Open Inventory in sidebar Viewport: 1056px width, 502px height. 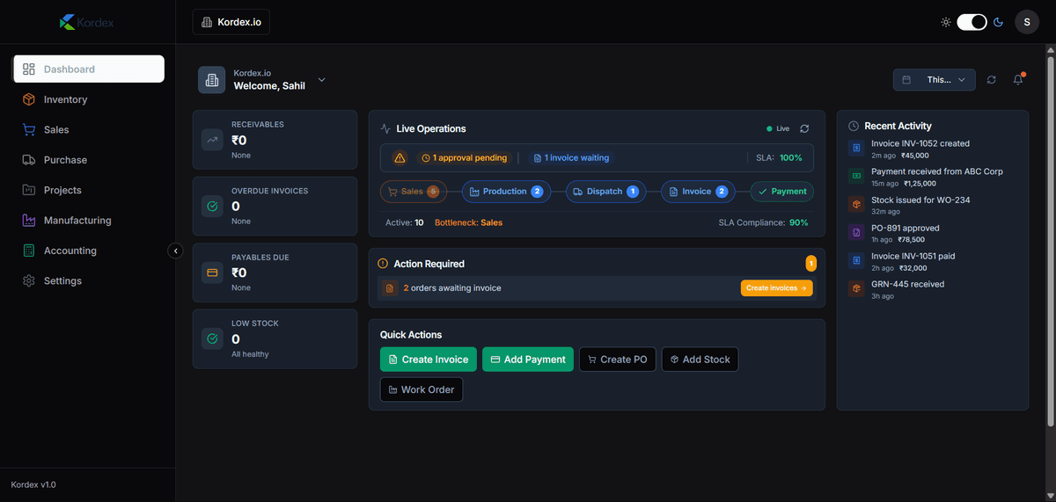(89, 99)
